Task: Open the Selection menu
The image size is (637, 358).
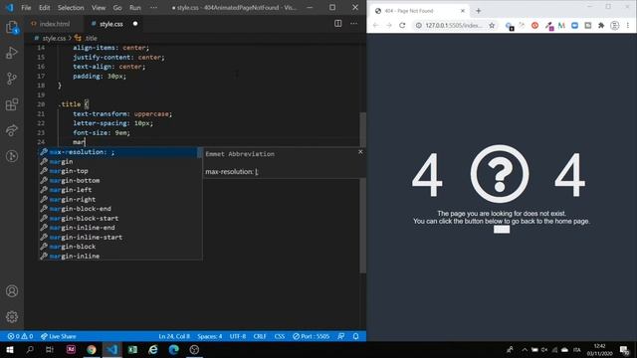Action: pos(71,8)
